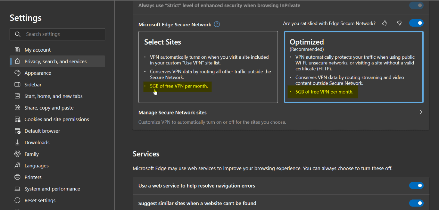Click the Share, copy and paste icon

pyautogui.click(x=18, y=108)
